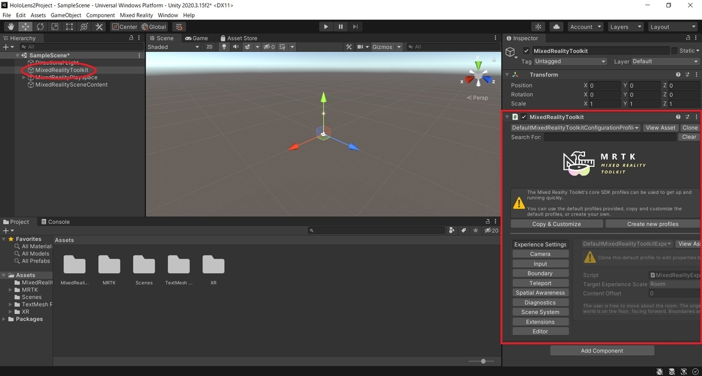Toggle scene lighting bulb icon
The height and width of the screenshot is (376, 702).
[x=224, y=47]
